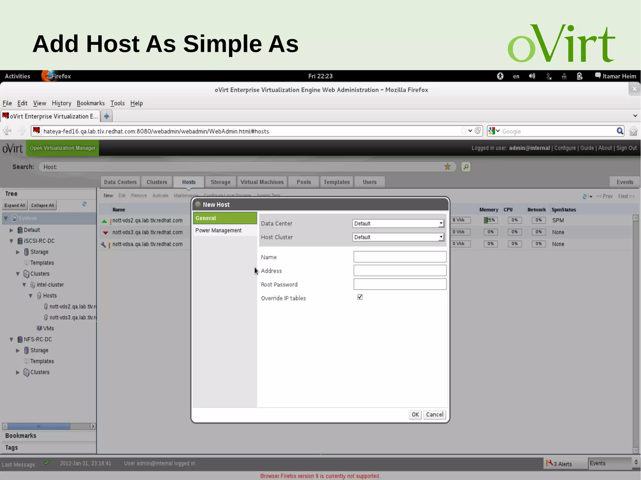Screen dimensions: 641x480
Task: Open the Storage tab
Action: click(x=220, y=182)
